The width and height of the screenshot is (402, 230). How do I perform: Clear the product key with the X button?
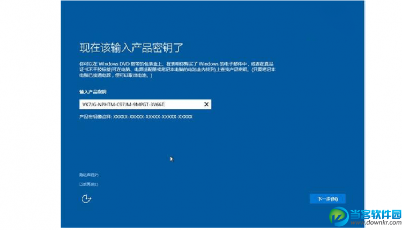(x=206, y=105)
